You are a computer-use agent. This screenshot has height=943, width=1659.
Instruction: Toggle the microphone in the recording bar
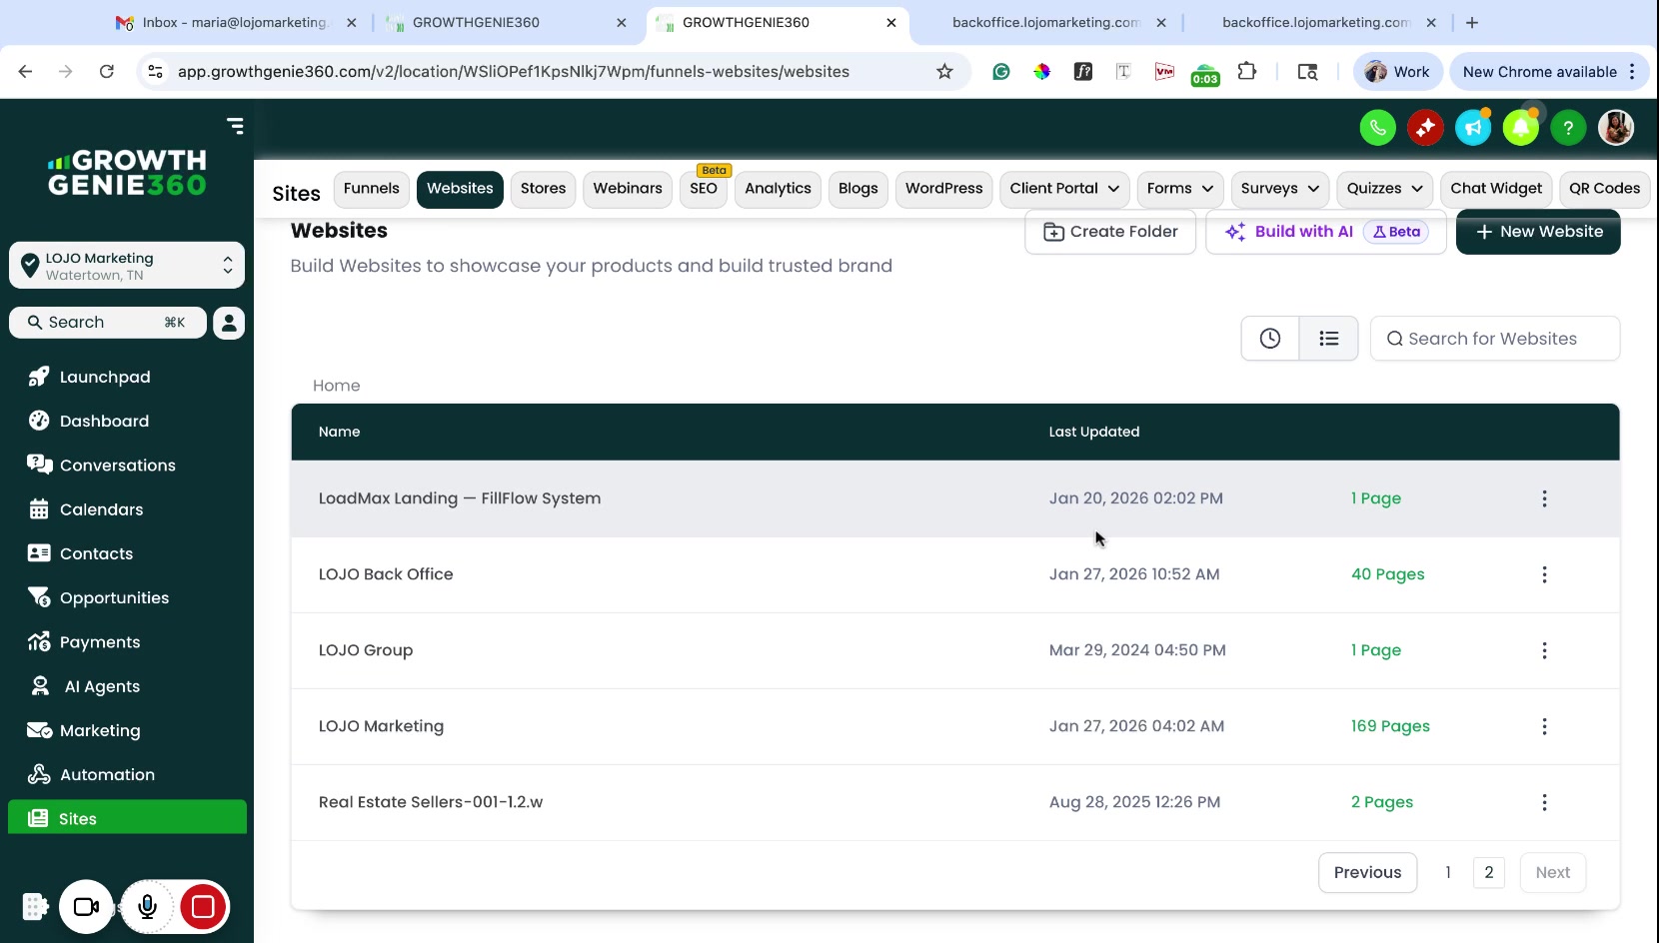[147, 906]
